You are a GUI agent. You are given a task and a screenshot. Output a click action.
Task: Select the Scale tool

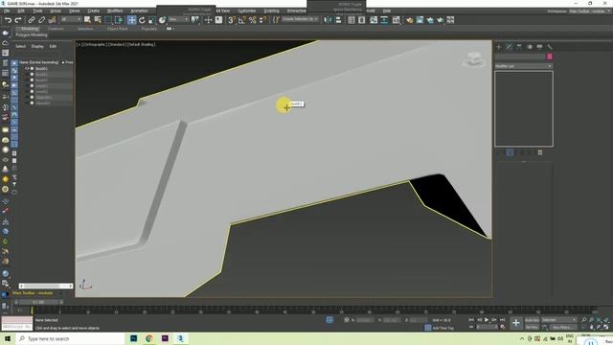coord(151,20)
